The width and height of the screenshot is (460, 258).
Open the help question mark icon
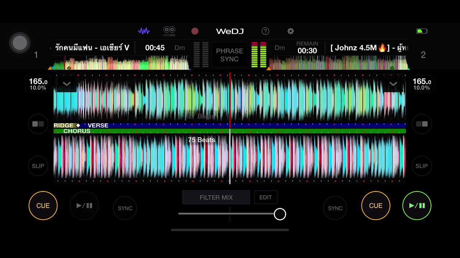coord(265,31)
